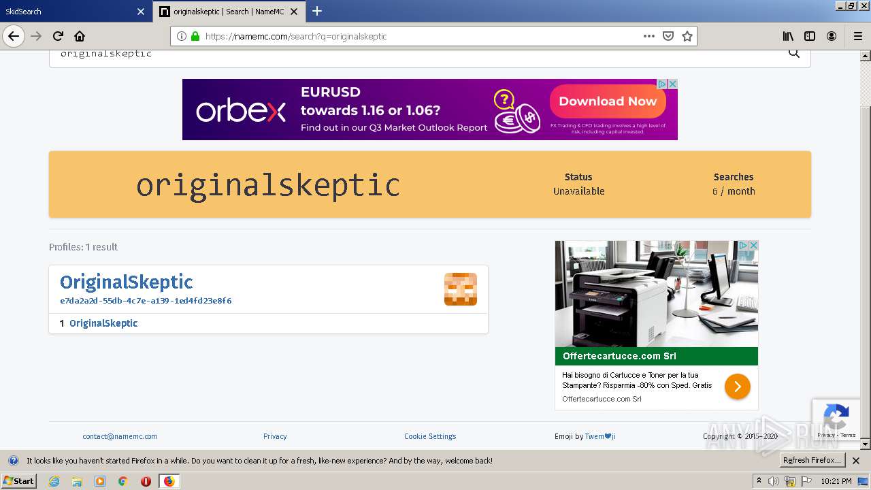The image size is (871, 490).
Task: Launch Windows Media Player from taskbar
Action: [100, 481]
